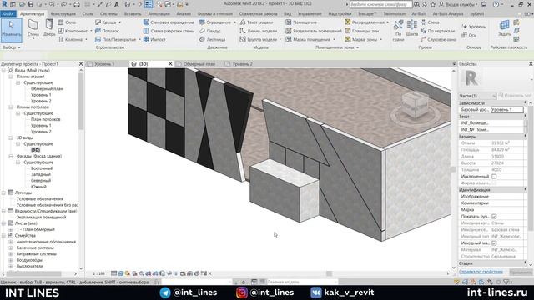Viewport: 534px width, 300px height.
Task: Click the Базовый уровень value field
Action: (x=507, y=109)
